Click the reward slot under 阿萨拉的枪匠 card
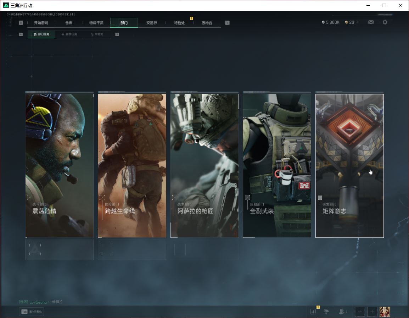This screenshot has height=318, width=409. (x=204, y=250)
